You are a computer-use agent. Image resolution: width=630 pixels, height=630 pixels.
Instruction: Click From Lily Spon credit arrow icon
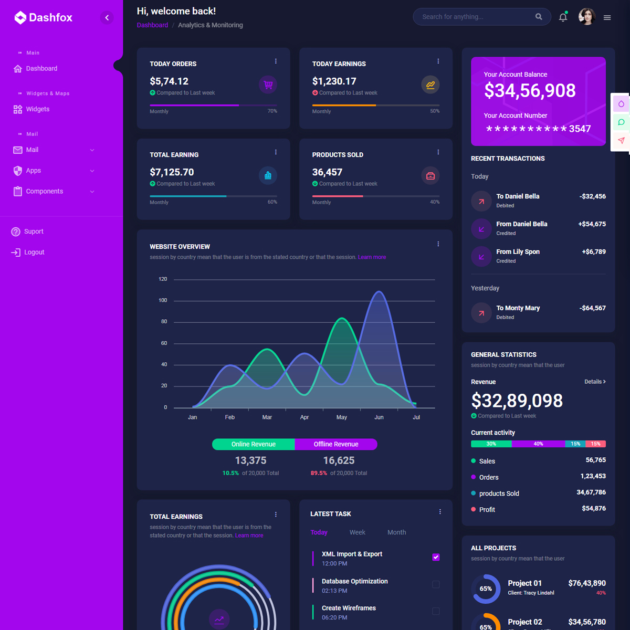(x=481, y=257)
